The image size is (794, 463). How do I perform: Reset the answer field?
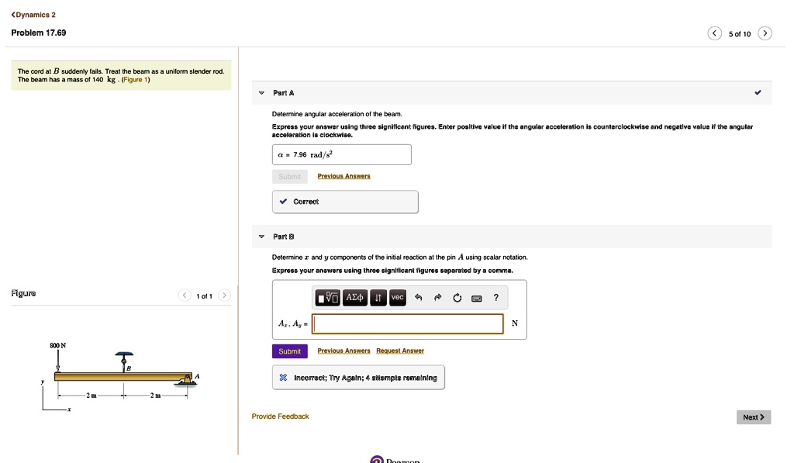pos(457,297)
